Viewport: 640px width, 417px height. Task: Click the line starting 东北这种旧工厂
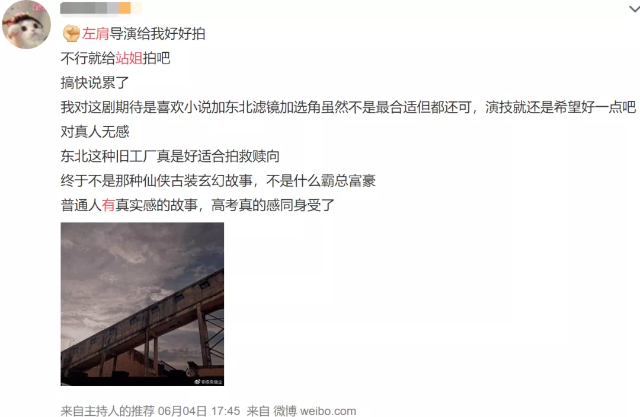pyautogui.click(x=170, y=156)
